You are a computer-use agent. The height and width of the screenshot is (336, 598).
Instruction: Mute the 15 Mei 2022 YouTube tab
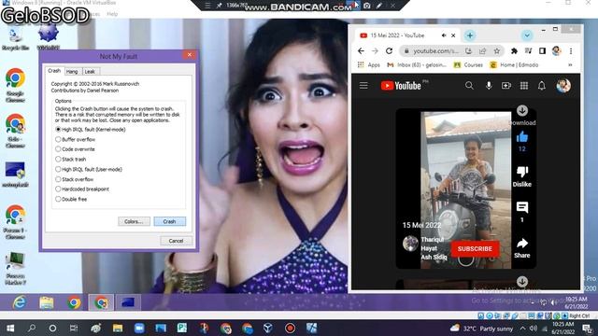(444, 35)
